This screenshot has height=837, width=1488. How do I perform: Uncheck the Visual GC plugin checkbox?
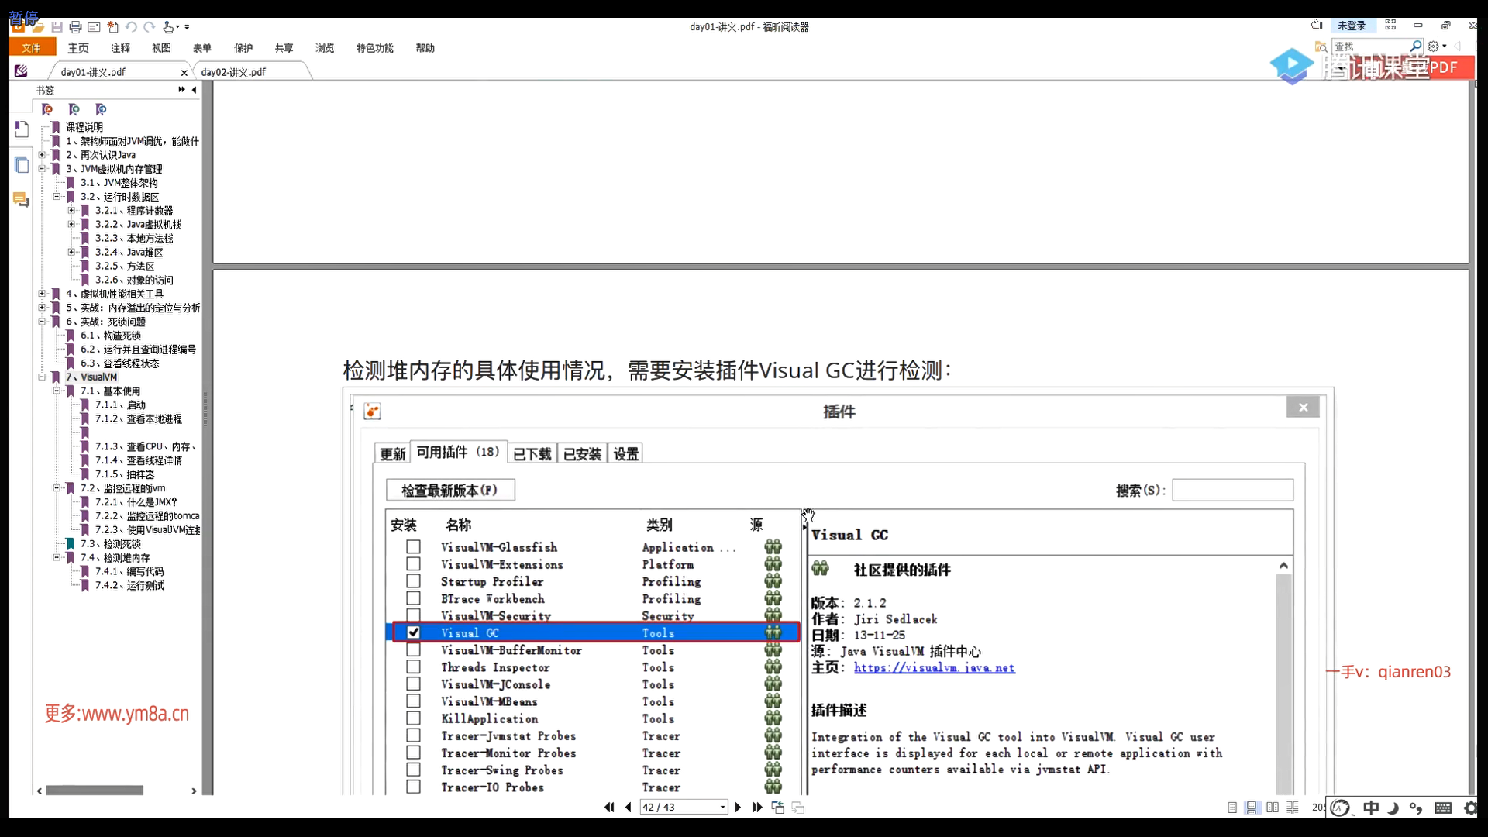(413, 632)
